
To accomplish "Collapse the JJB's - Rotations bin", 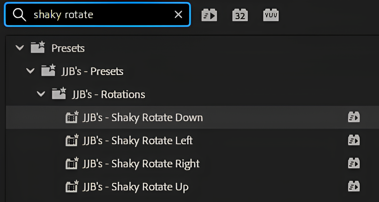I will coord(41,94).
